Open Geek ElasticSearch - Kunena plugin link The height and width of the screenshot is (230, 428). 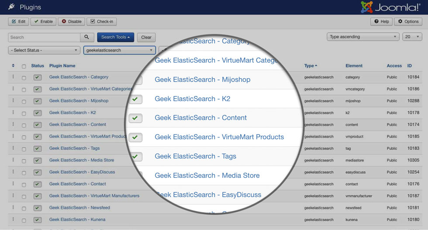(x=77, y=220)
